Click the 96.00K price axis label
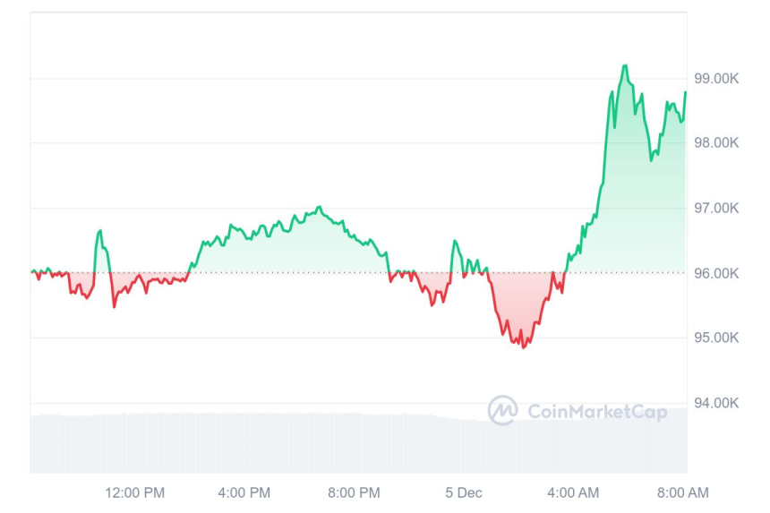 (x=716, y=274)
